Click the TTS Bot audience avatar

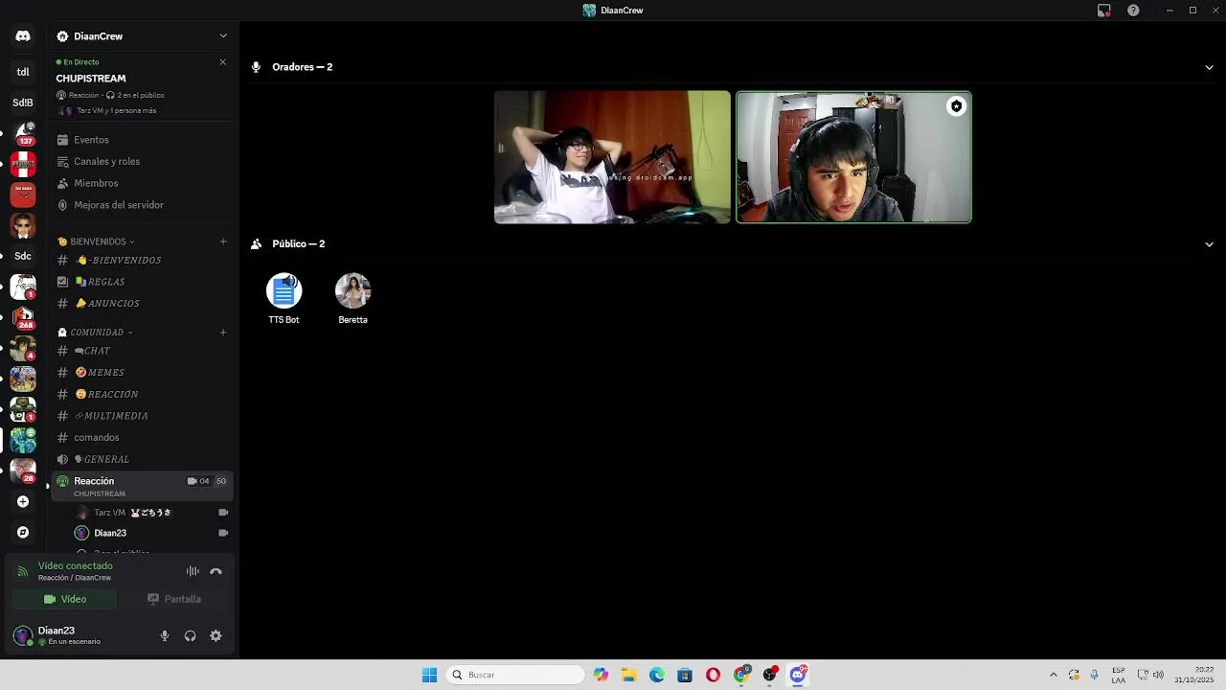click(x=284, y=290)
